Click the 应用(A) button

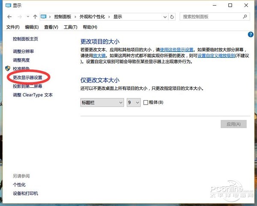click(233, 124)
